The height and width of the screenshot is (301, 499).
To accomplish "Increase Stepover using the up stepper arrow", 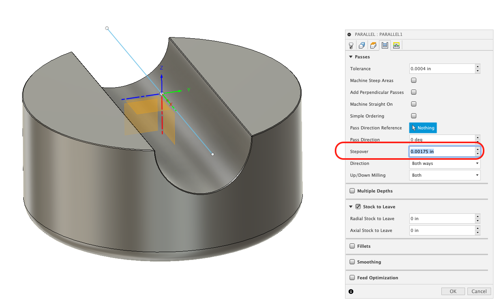I will [x=478, y=149].
